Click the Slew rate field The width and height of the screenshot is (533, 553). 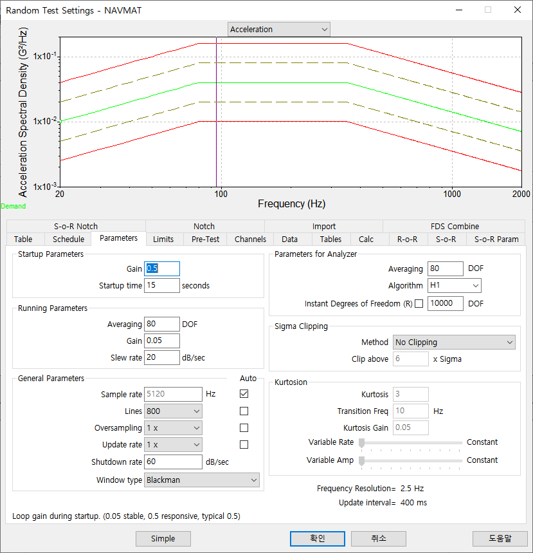tap(161, 357)
